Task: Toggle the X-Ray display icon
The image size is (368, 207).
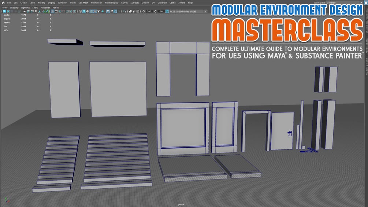Action: click(130, 11)
